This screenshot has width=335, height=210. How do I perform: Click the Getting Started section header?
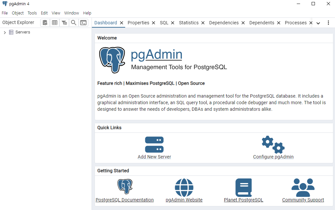coord(113,171)
